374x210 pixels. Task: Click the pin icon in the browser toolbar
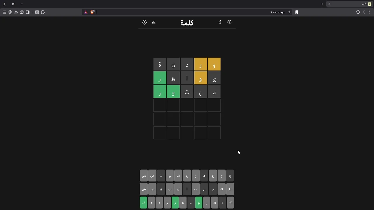click(x=16, y=12)
